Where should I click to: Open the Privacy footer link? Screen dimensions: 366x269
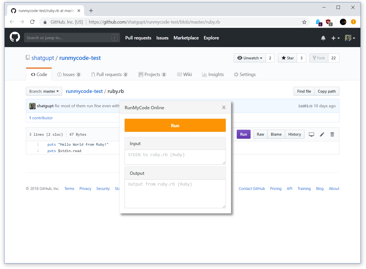[85, 189]
